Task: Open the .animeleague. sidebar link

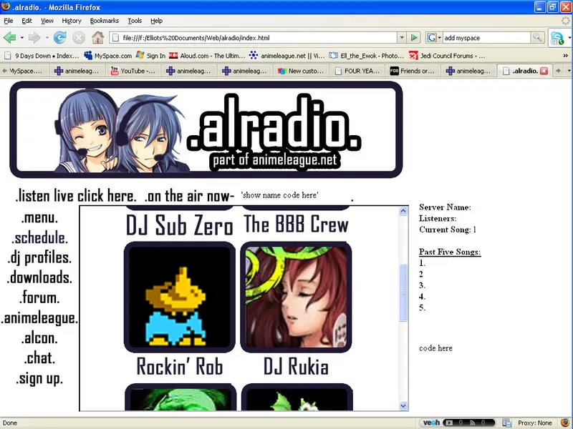Action: click(39, 318)
